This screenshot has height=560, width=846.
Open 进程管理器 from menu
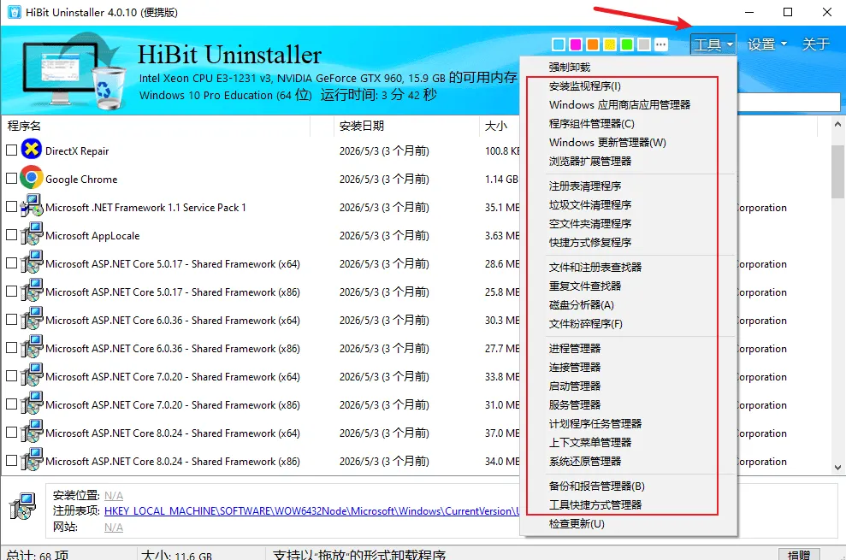(x=575, y=349)
